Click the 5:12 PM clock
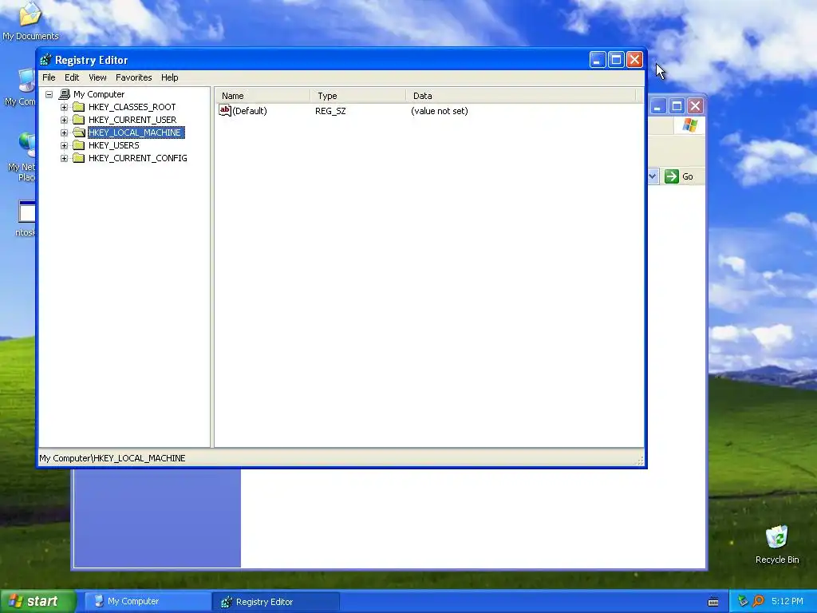 tap(787, 602)
